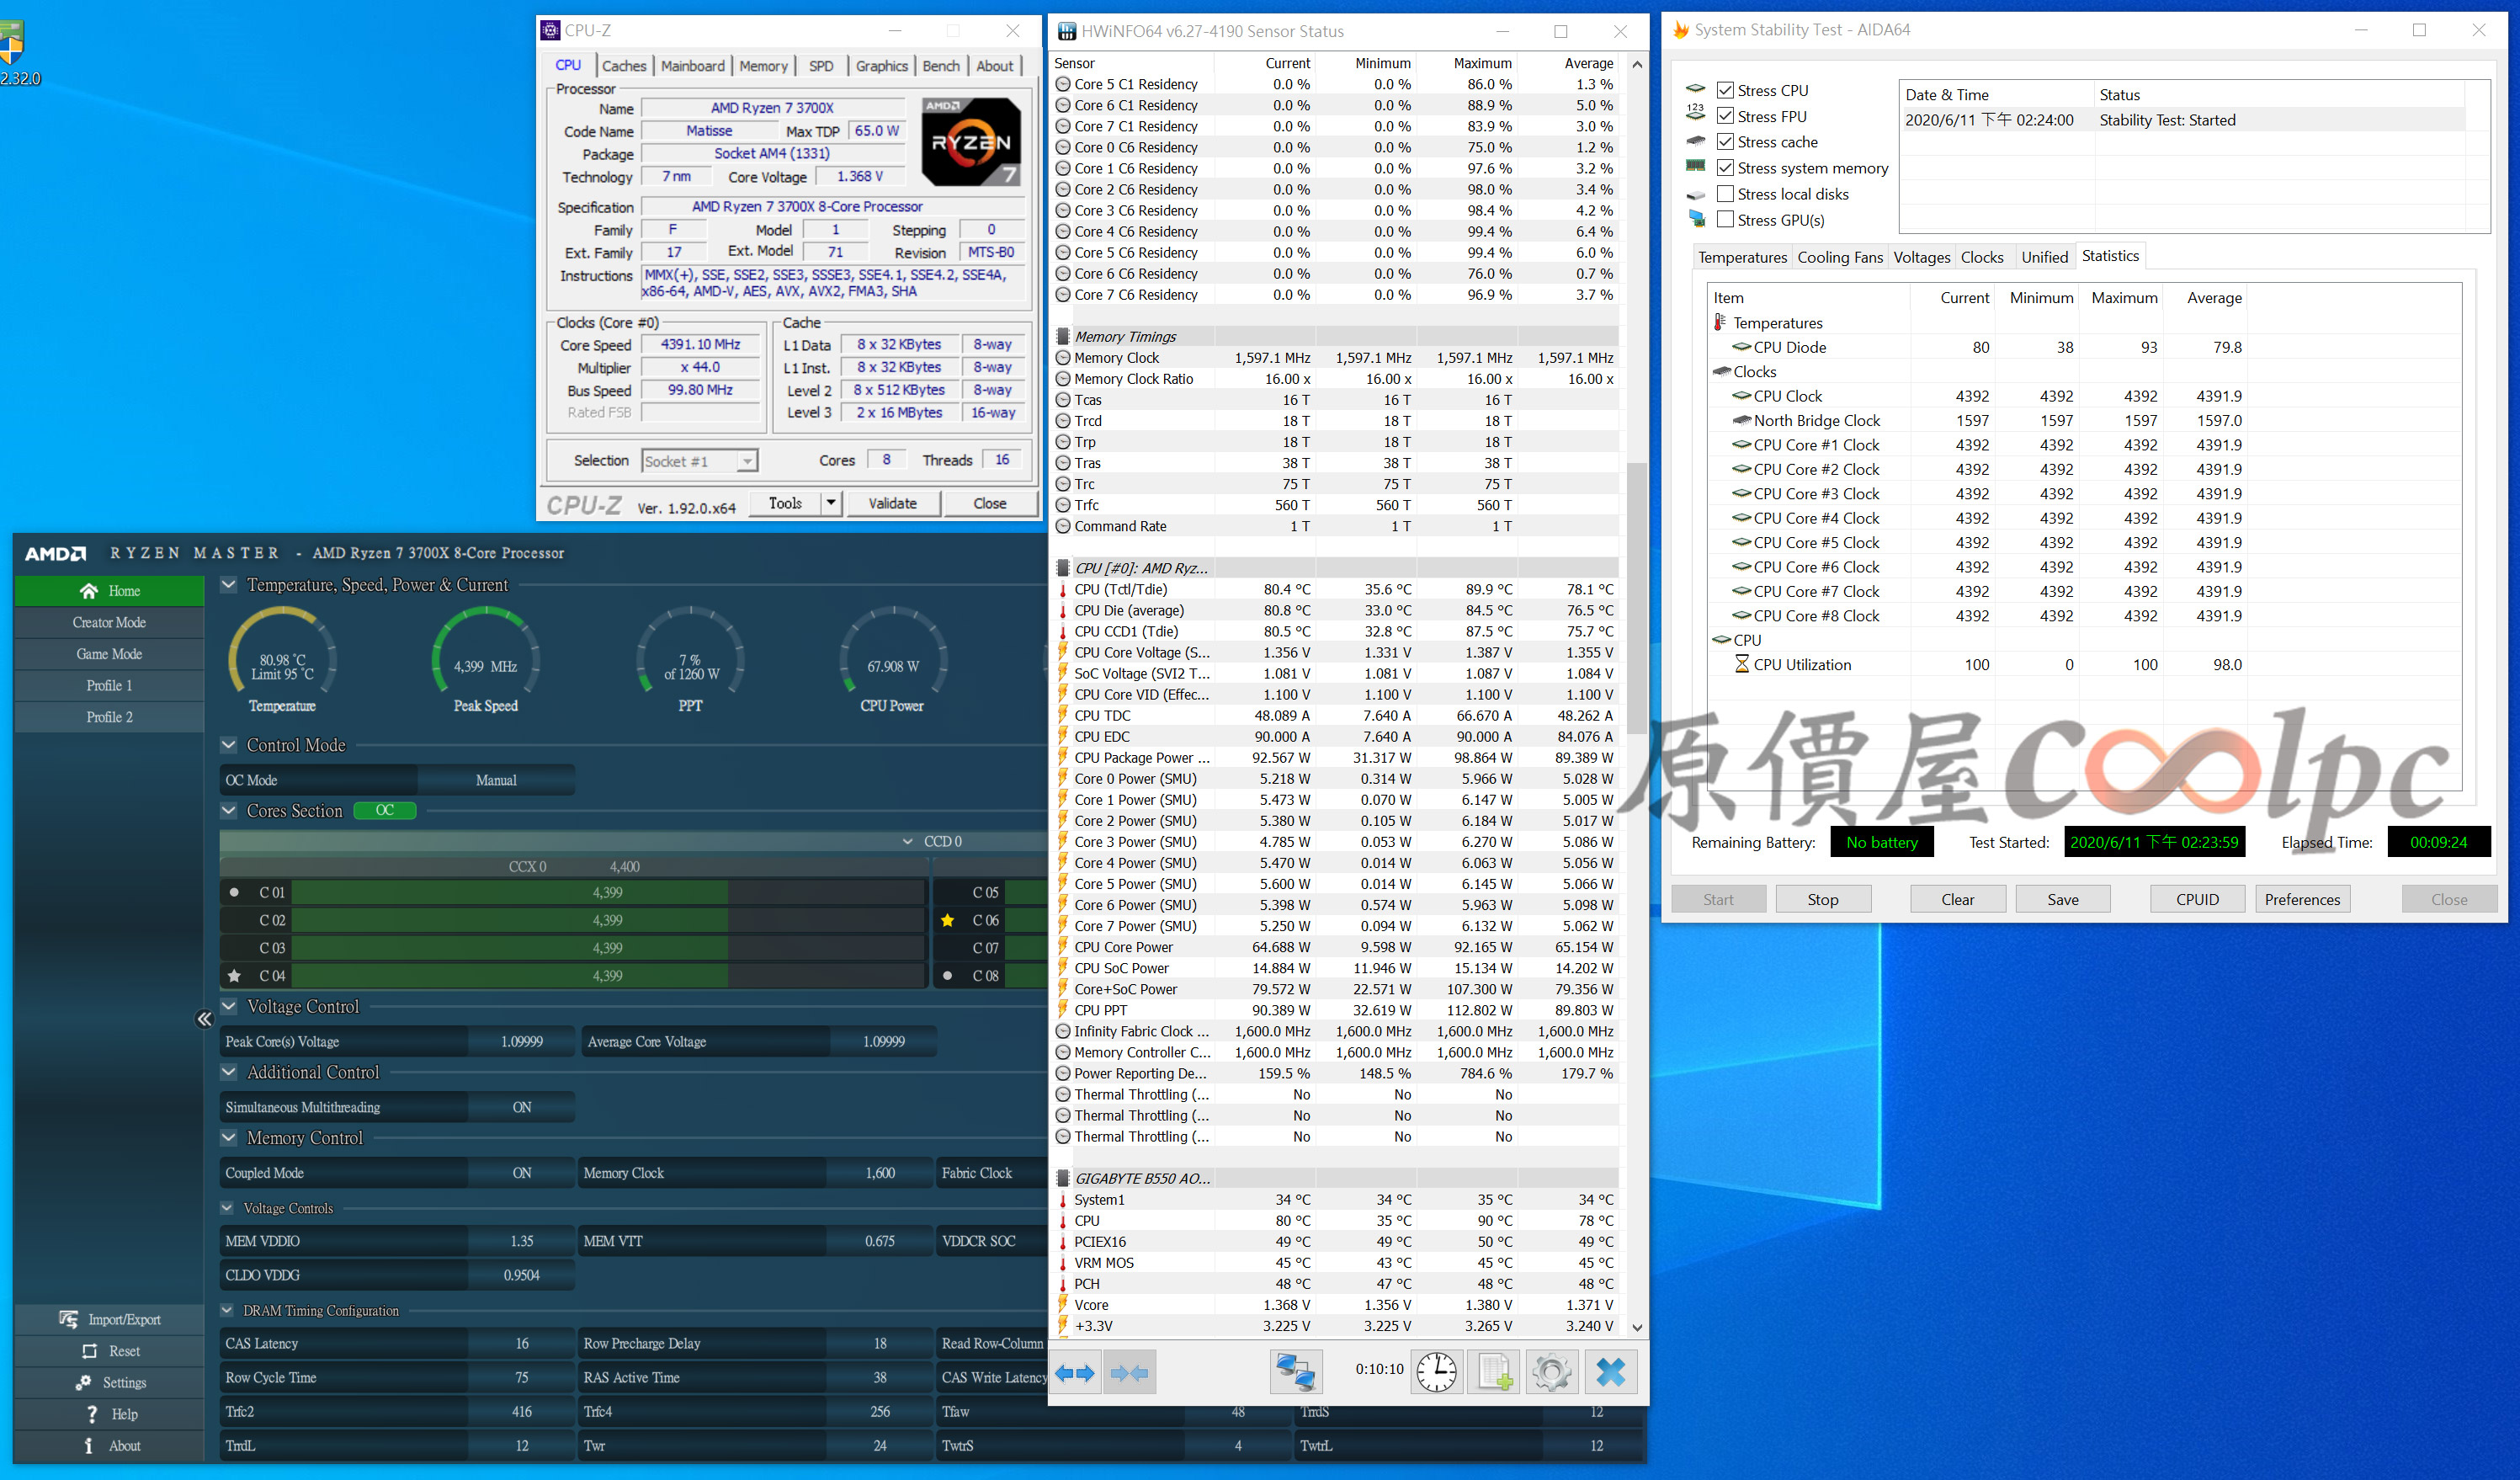The image size is (2520, 1480).
Task: Collapse Temperature, Speed, Power & Current section
Action: click(x=229, y=585)
